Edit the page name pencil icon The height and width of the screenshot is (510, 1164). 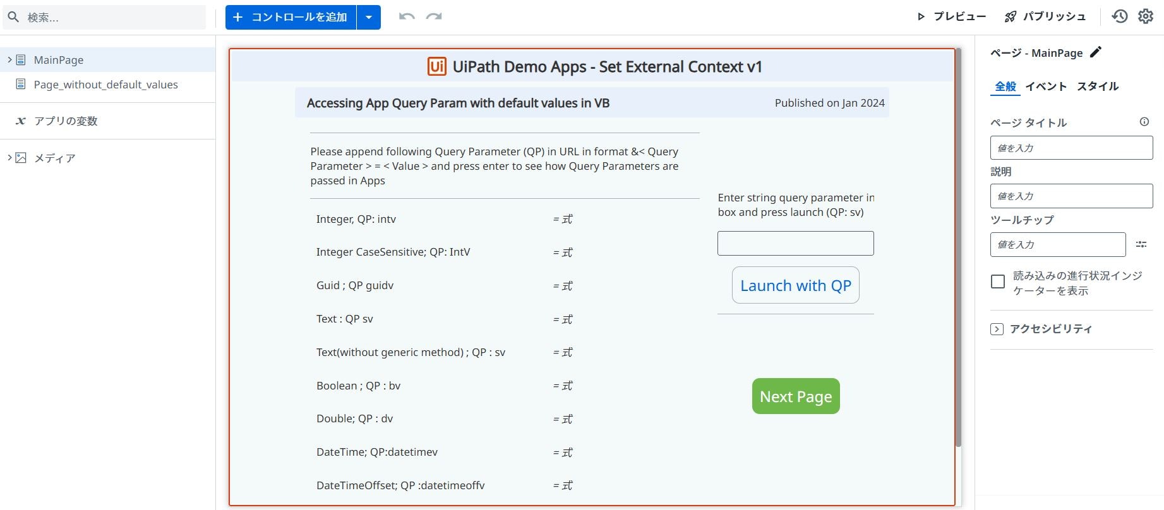pos(1096,52)
